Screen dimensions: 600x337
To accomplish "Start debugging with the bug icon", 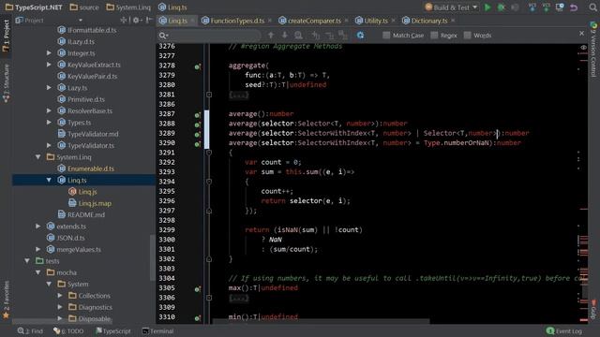I will (x=501, y=7).
